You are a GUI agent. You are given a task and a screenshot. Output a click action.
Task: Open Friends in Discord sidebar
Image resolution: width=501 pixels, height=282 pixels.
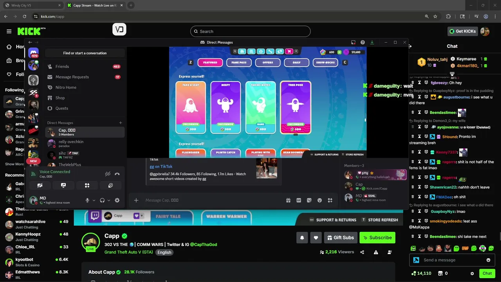coord(85,67)
